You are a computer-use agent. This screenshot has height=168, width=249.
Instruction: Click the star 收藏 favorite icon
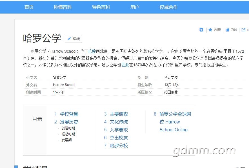tap(210, 30)
